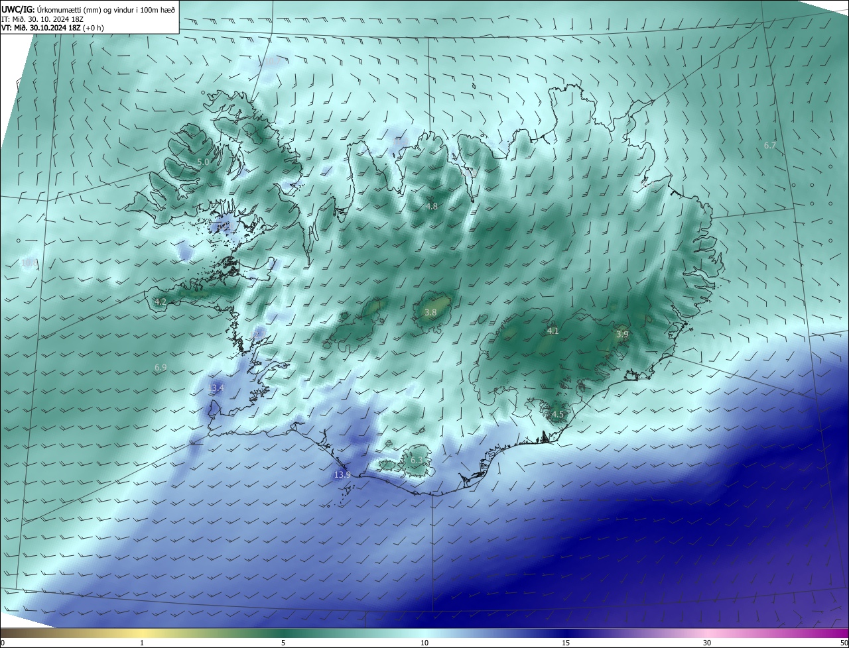Viewport: 849px width, 648px height.
Task: Click the 0 tick on the color scale
Action: [x=3, y=643]
